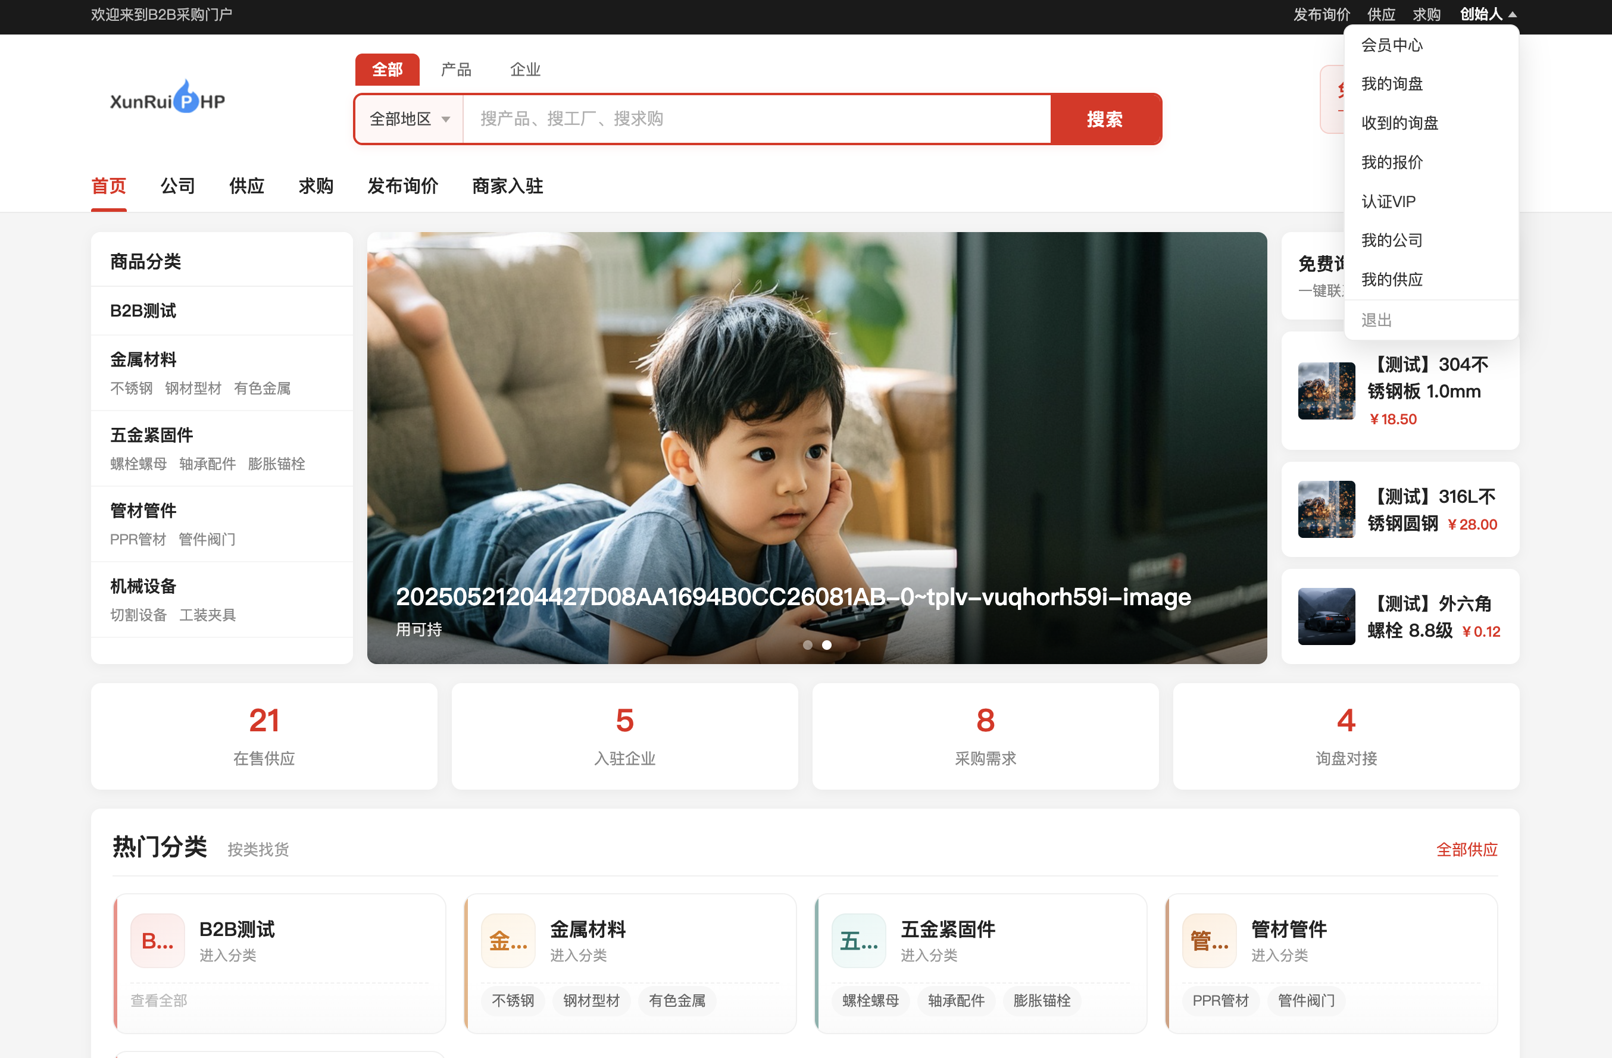This screenshot has height=1058, width=1612.
Task: Click 发布询价 in top black bar
Action: pos(1321,14)
